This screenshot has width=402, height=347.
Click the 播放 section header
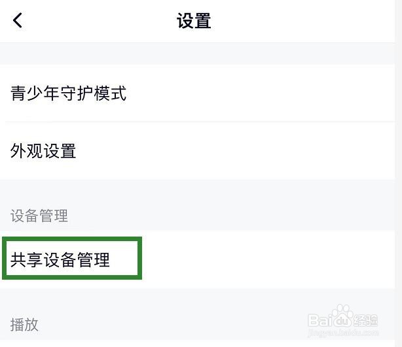[24, 324]
